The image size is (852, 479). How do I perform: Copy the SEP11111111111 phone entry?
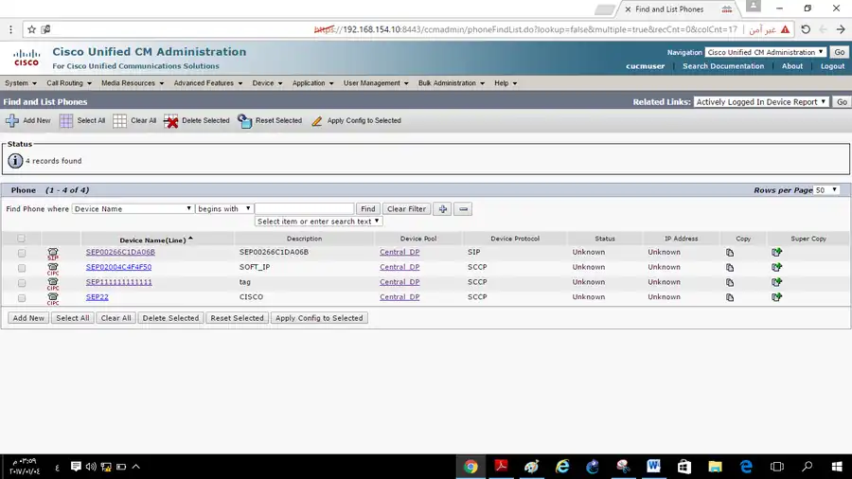[730, 282]
